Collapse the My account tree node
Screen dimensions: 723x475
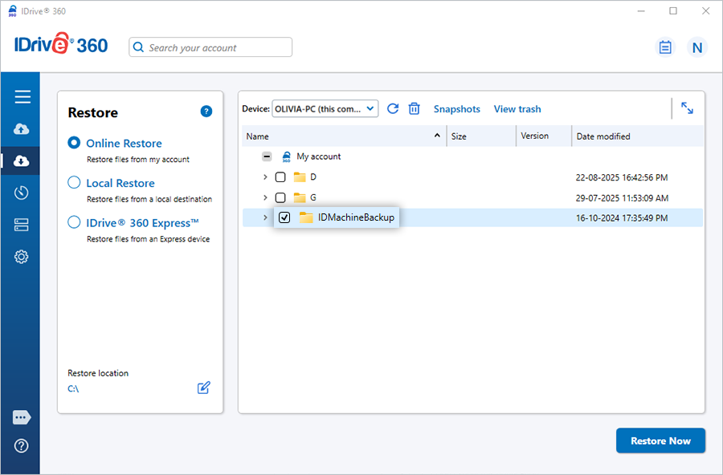tap(267, 156)
